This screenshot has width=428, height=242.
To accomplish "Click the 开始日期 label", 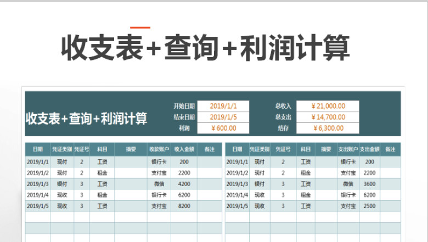I will coord(184,106).
